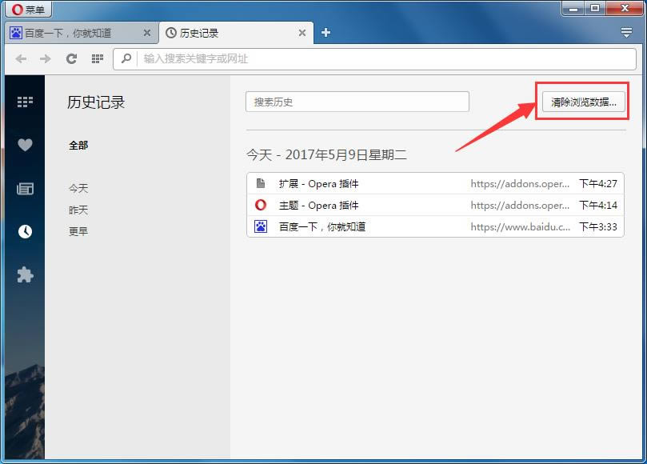The height and width of the screenshot is (464, 647).
Task: Click the 清除浏览数据 button
Action: point(584,102)
